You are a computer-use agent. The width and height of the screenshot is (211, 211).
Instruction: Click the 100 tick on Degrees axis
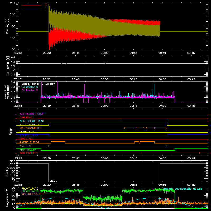13,188
